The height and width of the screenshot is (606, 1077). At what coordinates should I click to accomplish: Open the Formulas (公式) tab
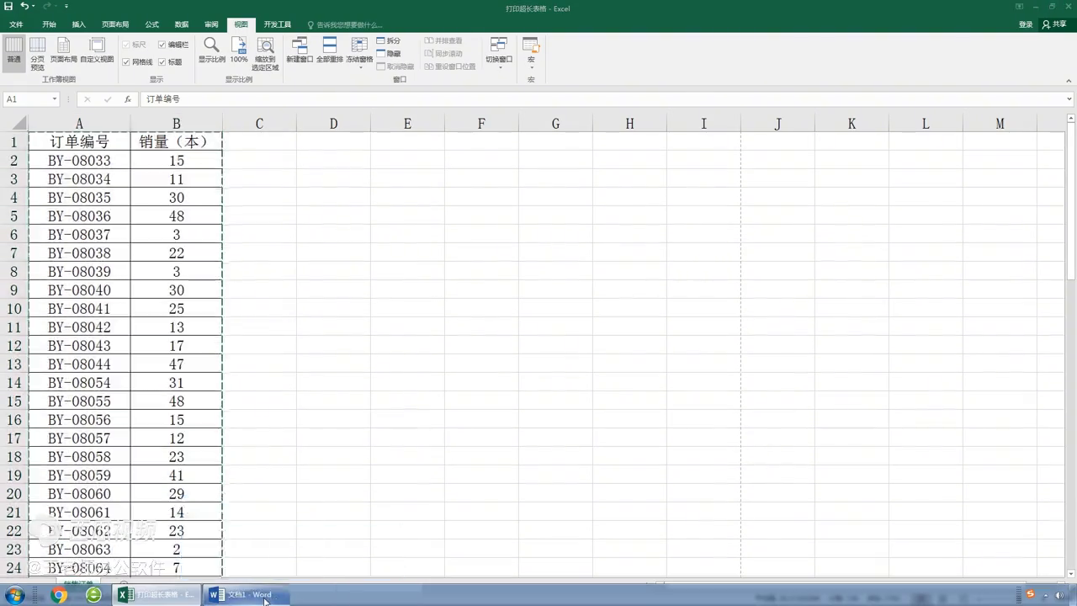(x=152, y=25)
